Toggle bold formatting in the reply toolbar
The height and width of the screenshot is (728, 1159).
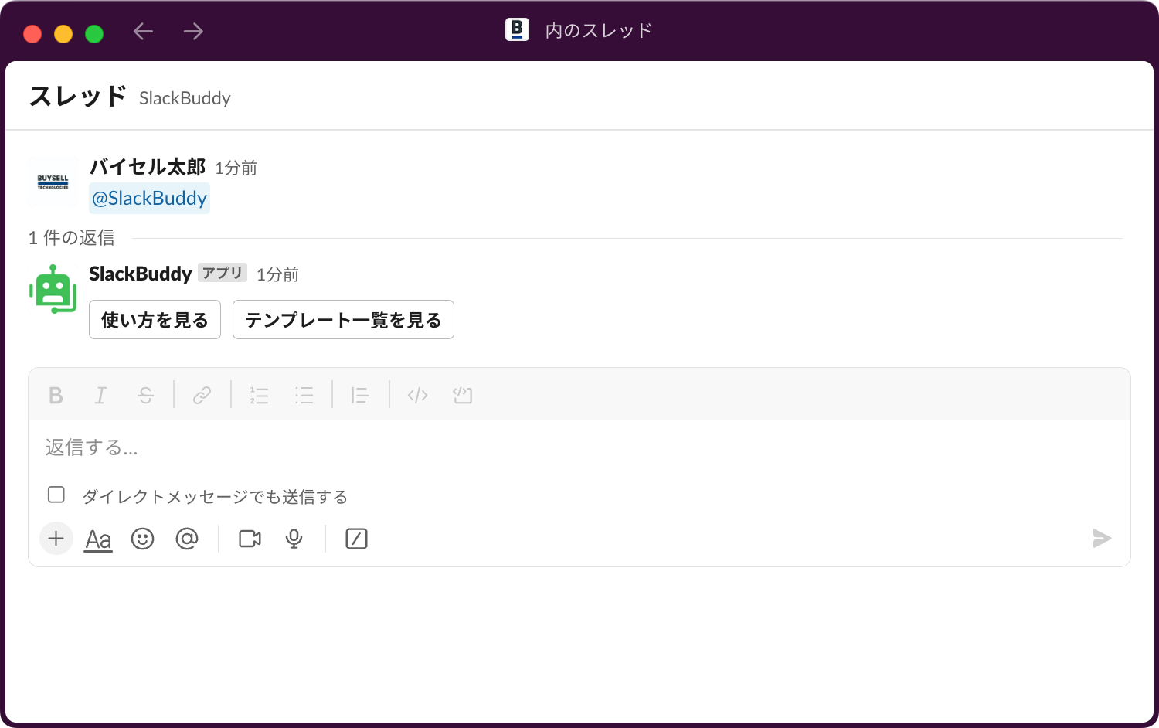point(56,396)
